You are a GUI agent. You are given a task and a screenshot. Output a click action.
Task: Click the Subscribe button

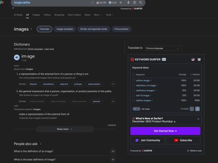183,140
